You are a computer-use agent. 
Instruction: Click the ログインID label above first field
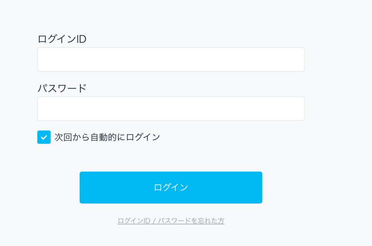point(62,39)
